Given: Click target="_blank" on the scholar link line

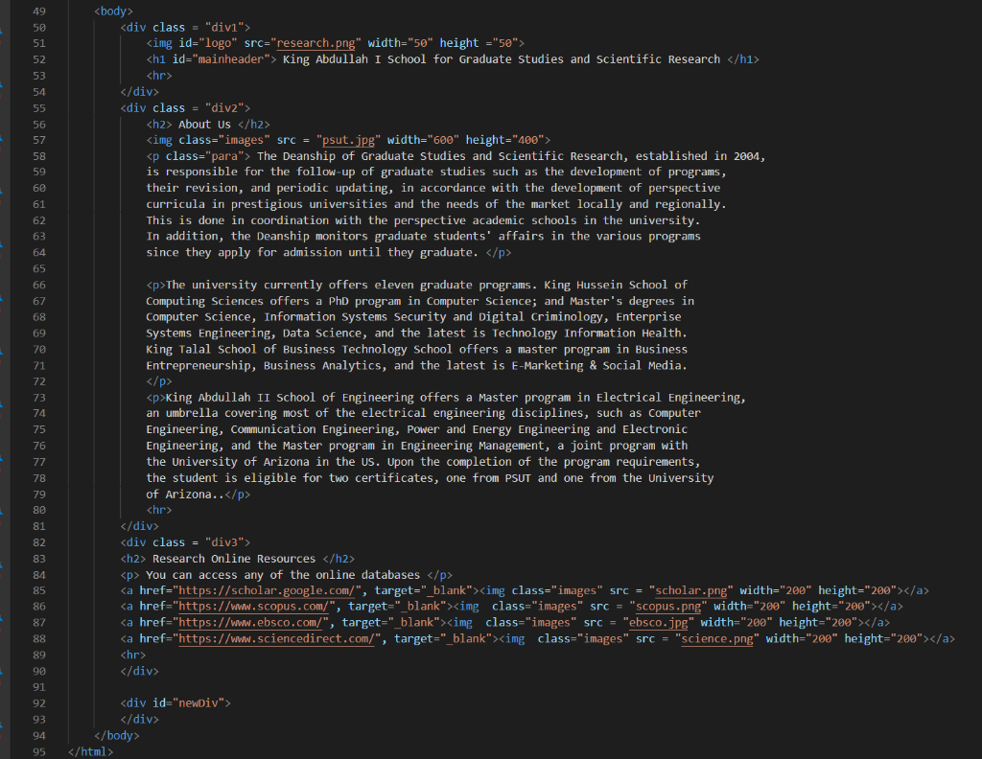Looking at the screenshot, I should tap(423, 590).
